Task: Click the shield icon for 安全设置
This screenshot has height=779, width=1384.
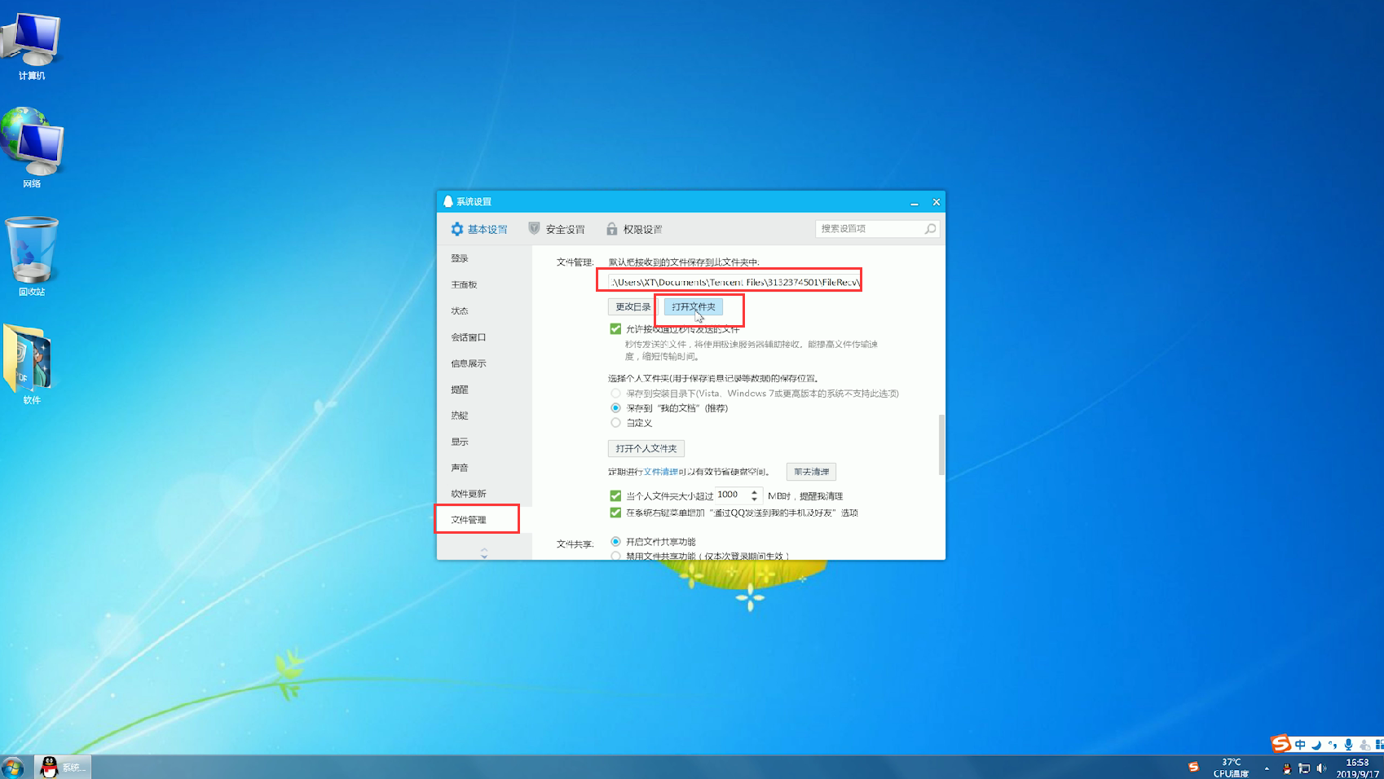Action: [534, 229]
